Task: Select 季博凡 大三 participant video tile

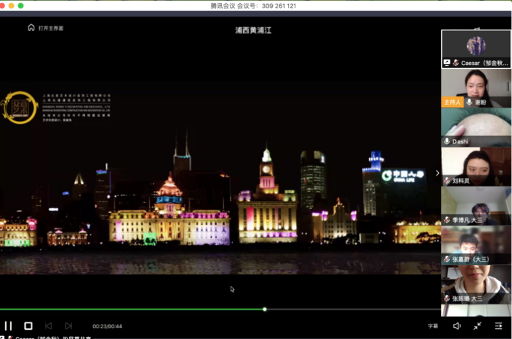Action: point(476,206)
